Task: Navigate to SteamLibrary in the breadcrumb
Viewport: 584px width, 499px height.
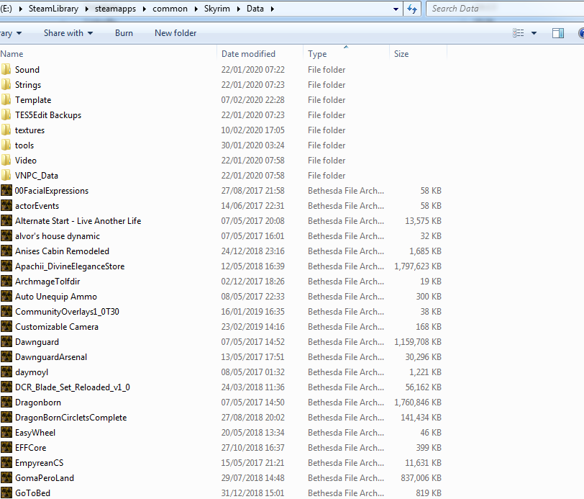Action: tap(53, 9)
